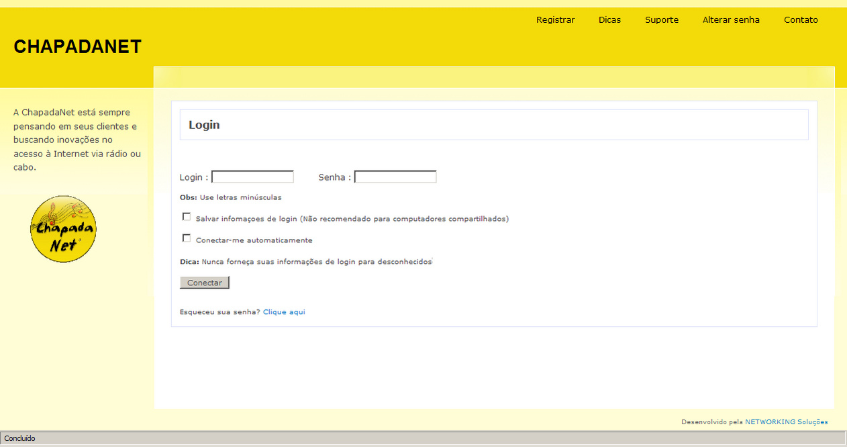847x447 pixels.
Task: Click the CHAPADANET site title
Action: 77,46
